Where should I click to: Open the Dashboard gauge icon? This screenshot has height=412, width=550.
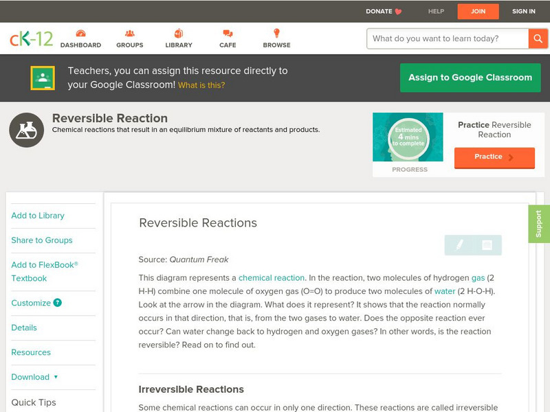point(80,33)
